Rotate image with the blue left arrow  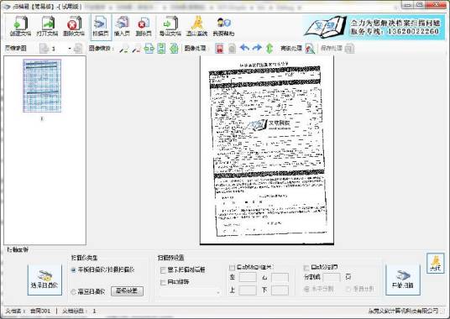tap(244, 48)
